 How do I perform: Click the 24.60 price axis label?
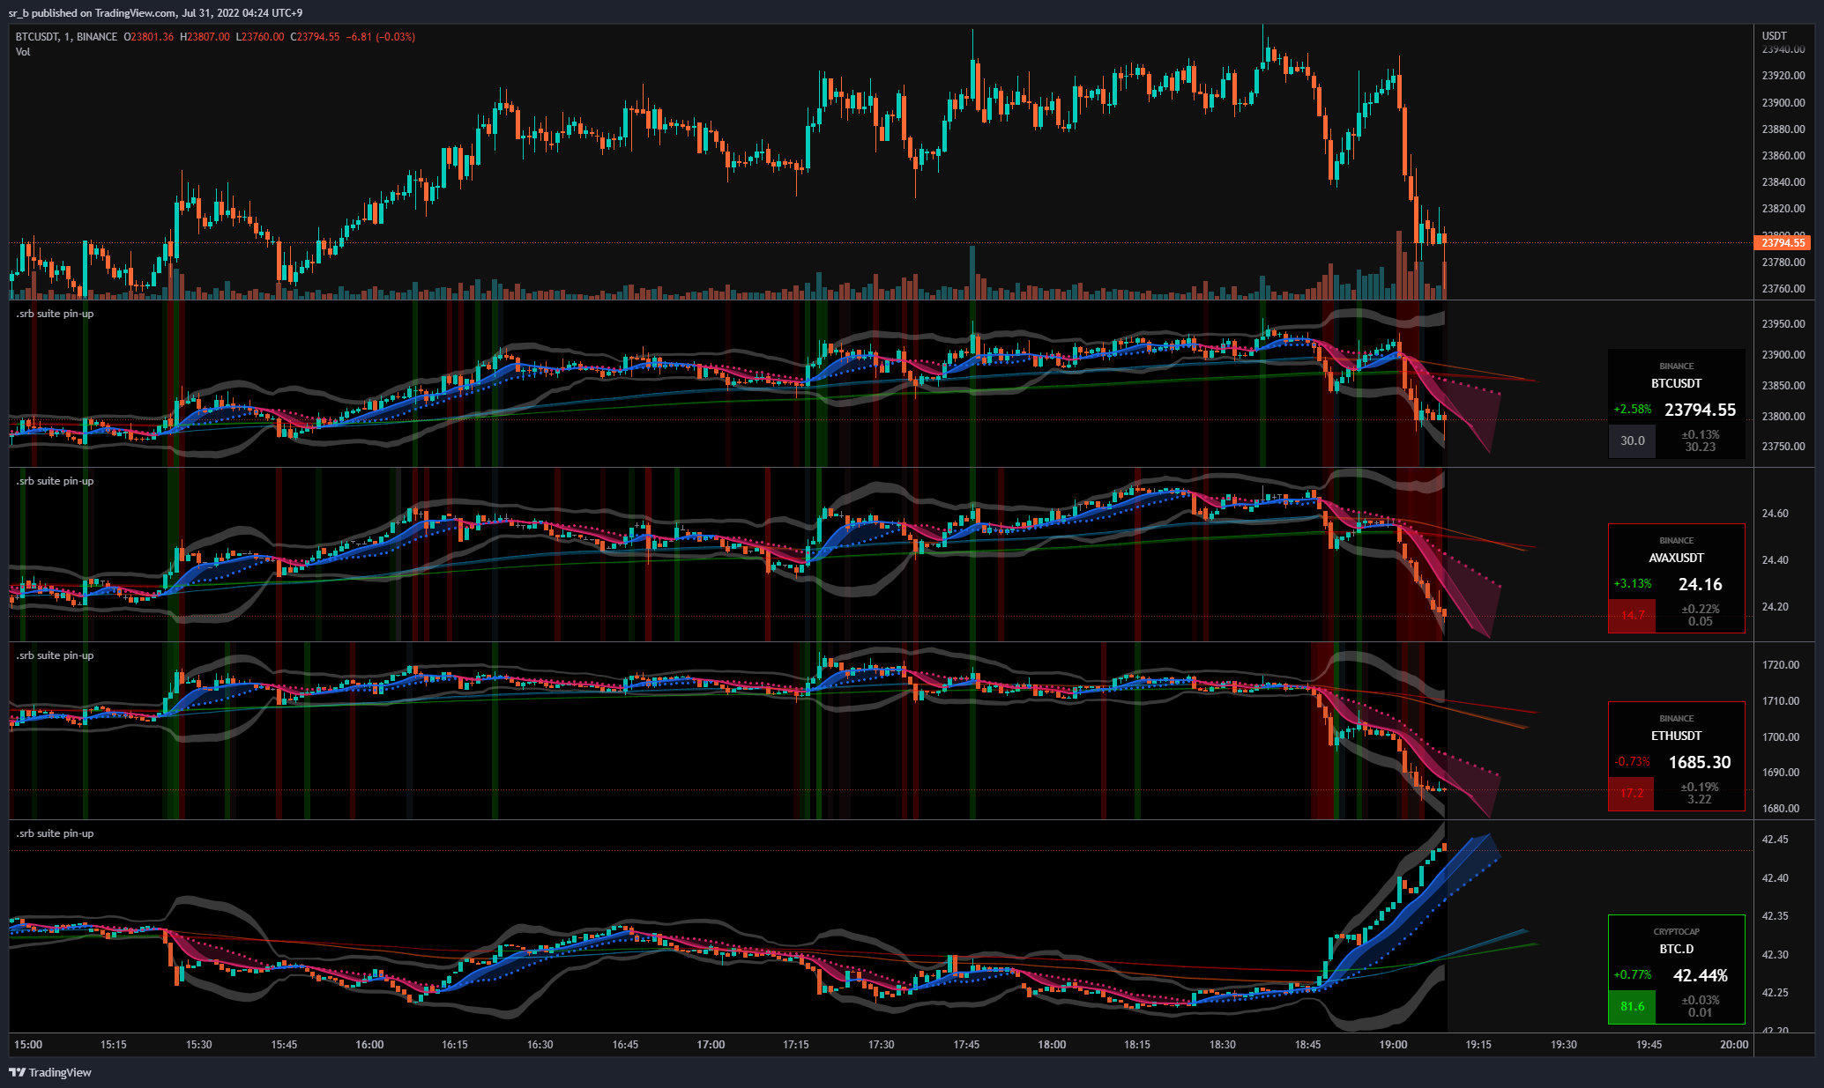point(1775,514)
